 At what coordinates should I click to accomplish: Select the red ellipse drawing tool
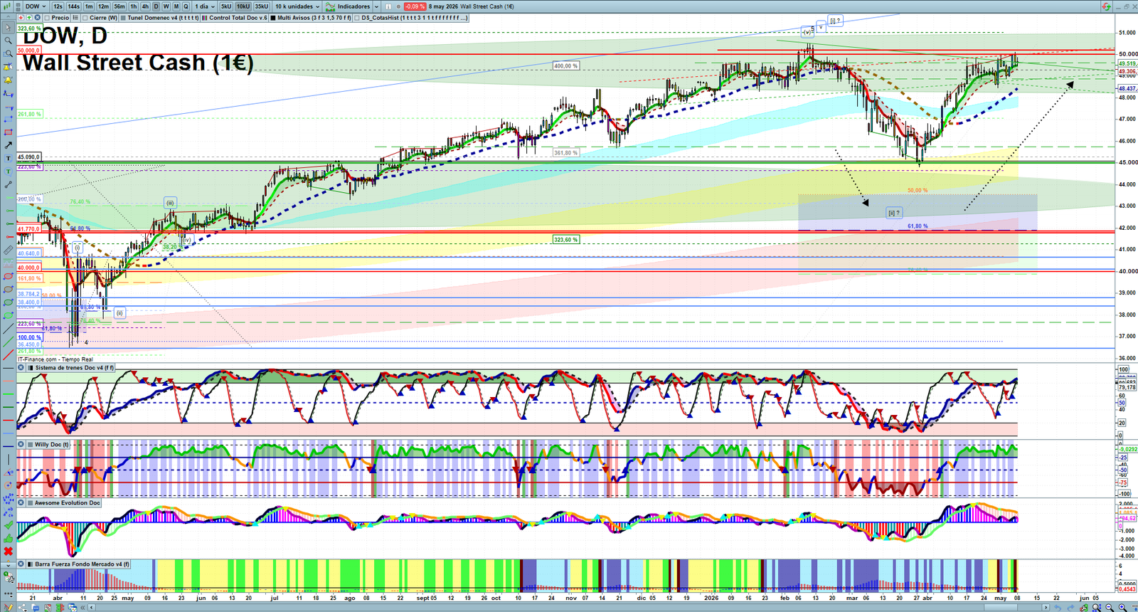click(x=8, y=277)
